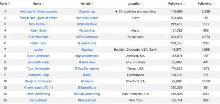Open the @brian_armstrong handle link
The image size is (220, 104).
click(x=87, y=94)
